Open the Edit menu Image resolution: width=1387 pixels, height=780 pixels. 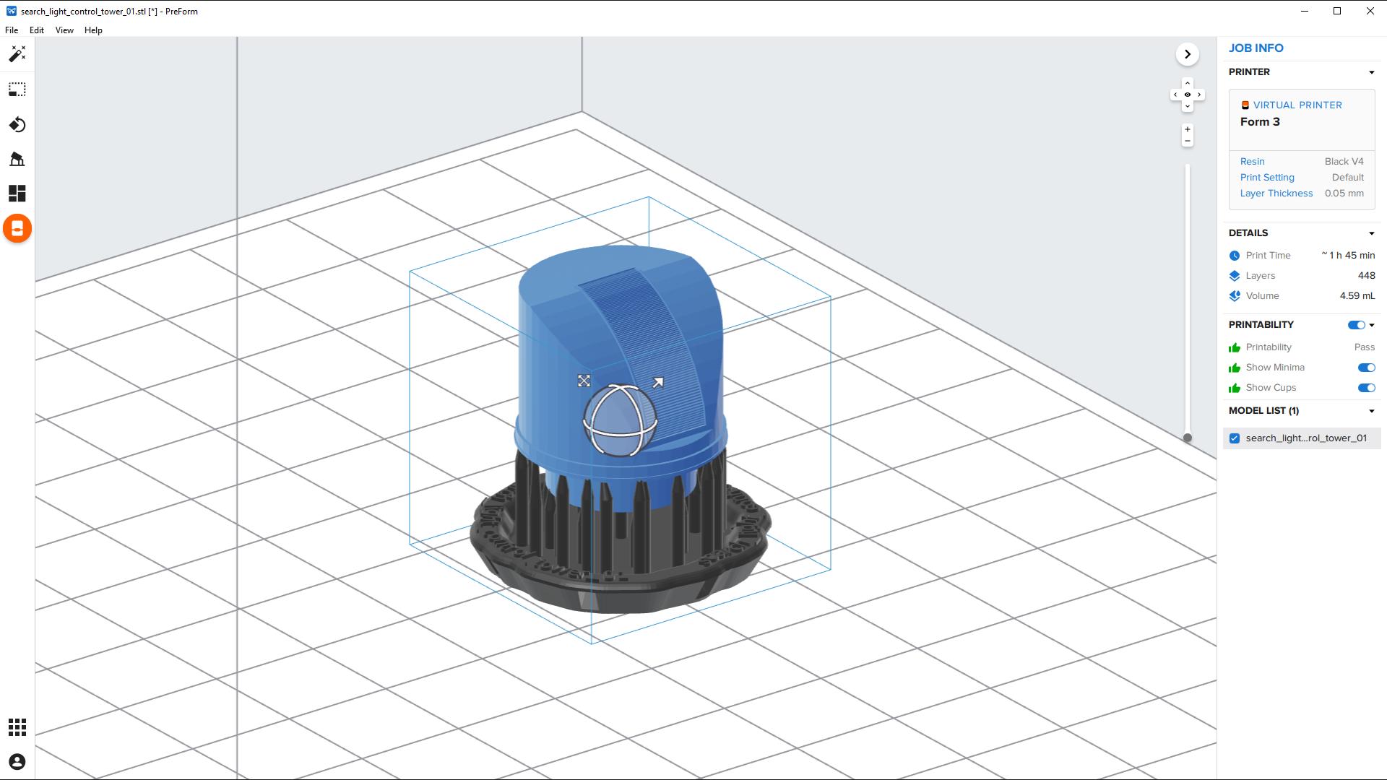pyautogui.click(x=37, y=30)
